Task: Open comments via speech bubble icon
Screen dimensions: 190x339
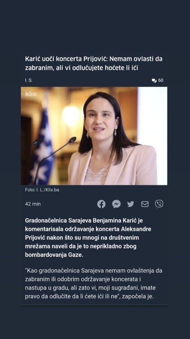Action: (x=154, y=80)
